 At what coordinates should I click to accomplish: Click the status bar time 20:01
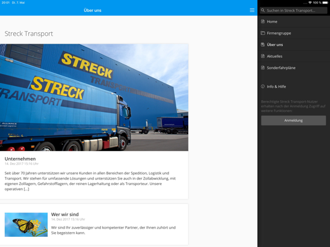click(5, 2)
